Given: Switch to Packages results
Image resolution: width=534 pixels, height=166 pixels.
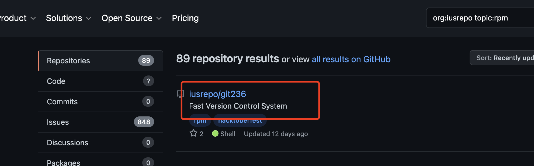Looking at the screenshot, I should [x=100, y=161].
